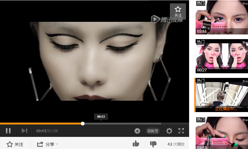The width and height of the screenshot is (248, 149).
Task: Open the 分享 share dropdown
Action: pyautogui.click(x=47, y=144)
